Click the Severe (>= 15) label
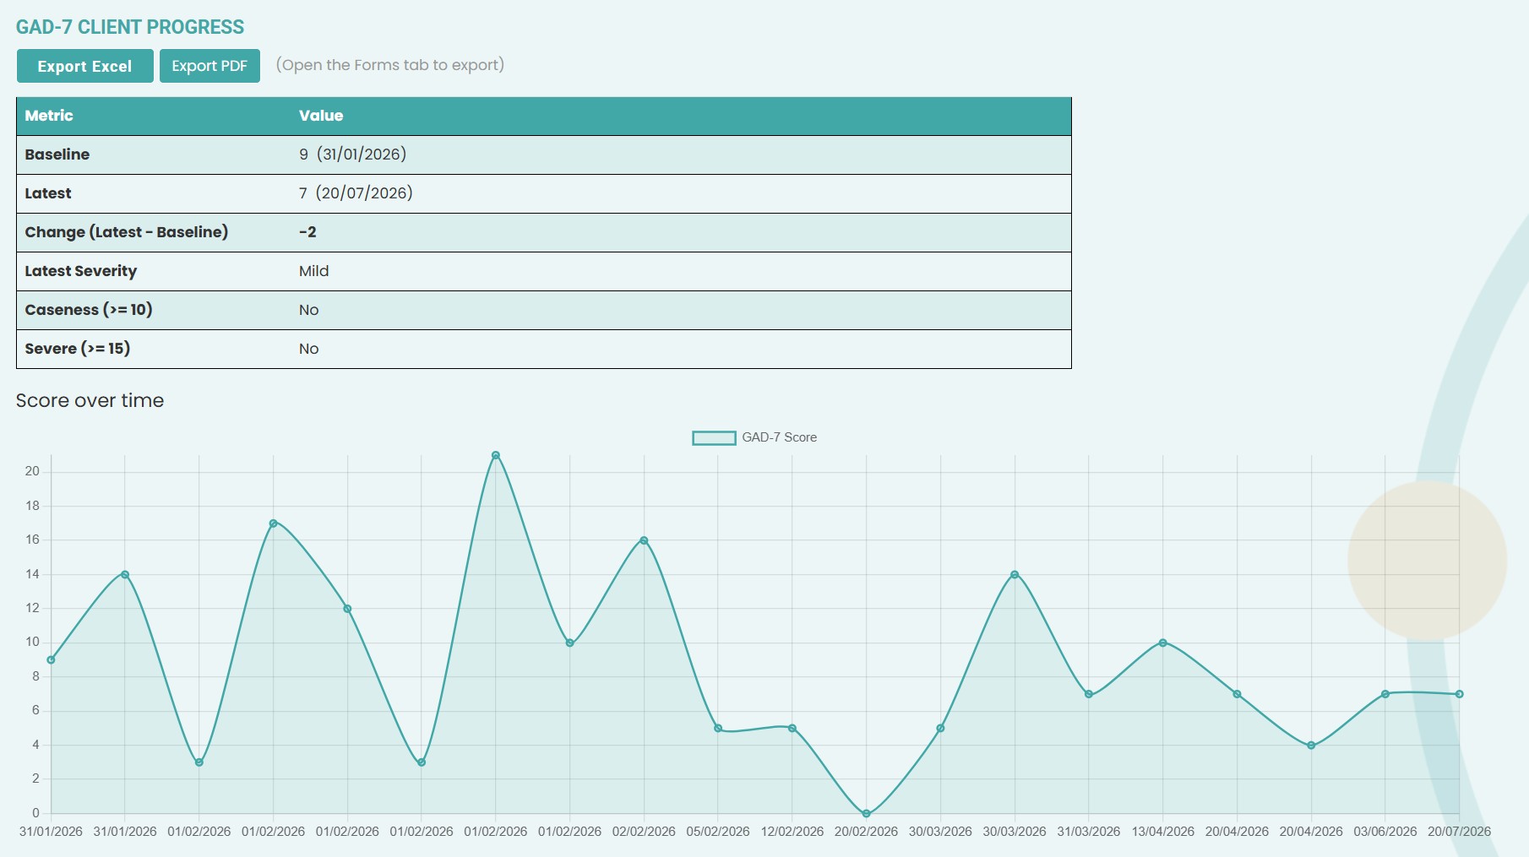1529x857 pixels. (x=78, y=349)
